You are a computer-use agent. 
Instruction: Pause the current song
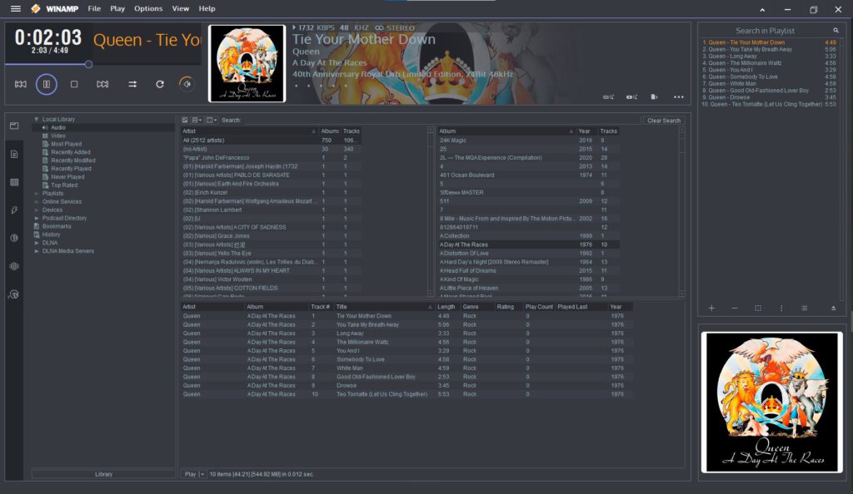click(x=47, y=84)
